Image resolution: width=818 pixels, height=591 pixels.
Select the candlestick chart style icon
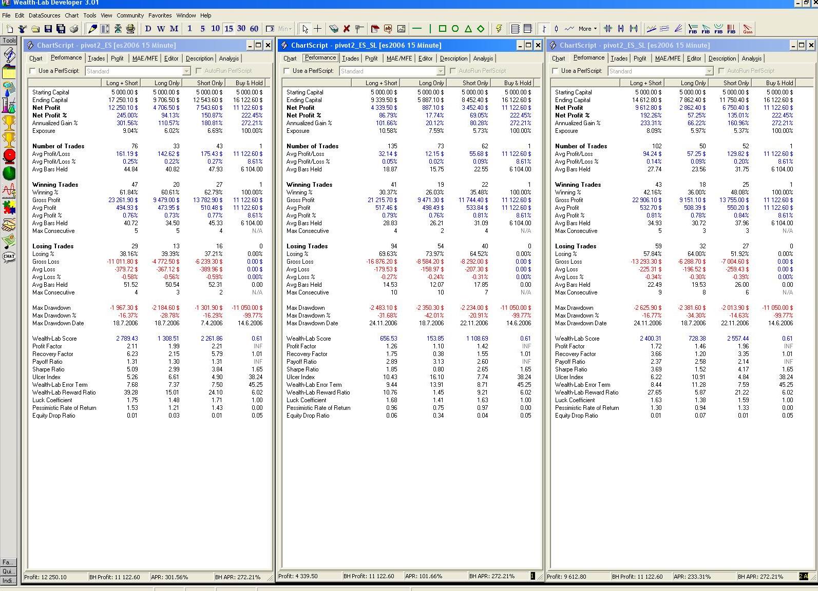(556, 29)
